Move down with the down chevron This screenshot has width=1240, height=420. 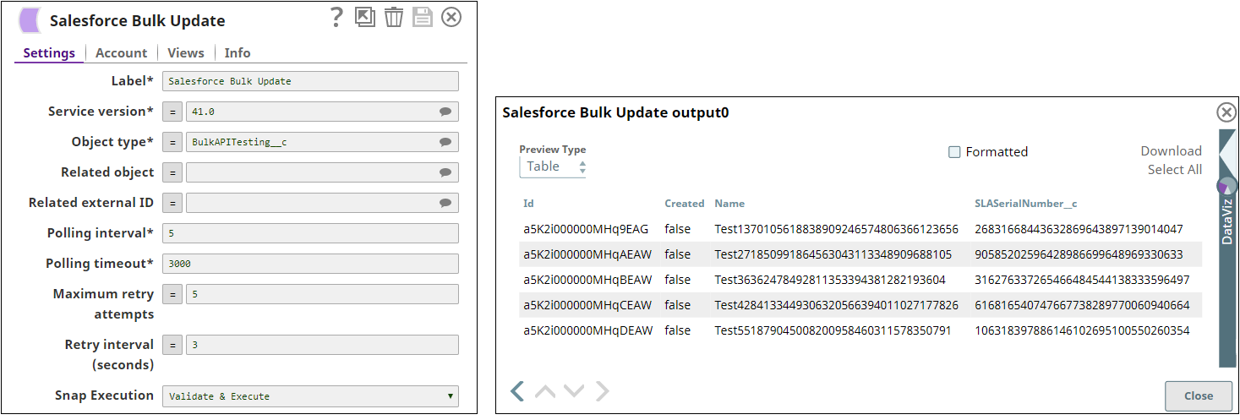[x=574, y=390]
